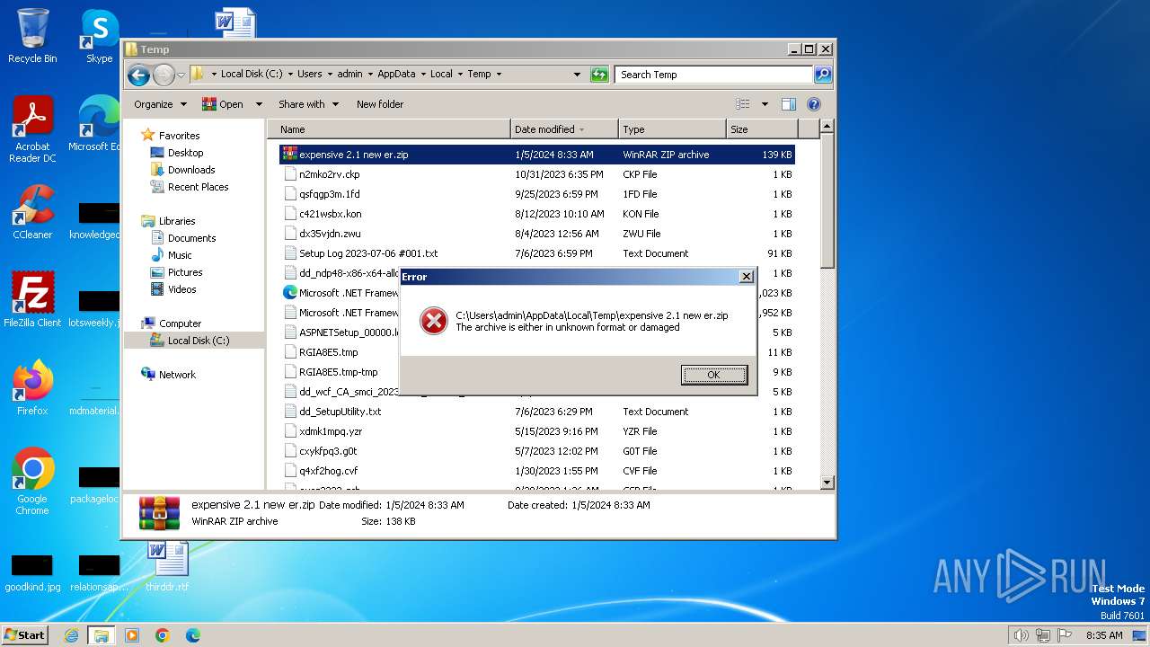Click New folder in the toolbar
Image resolution: width=1150 pixels, height=647 pixels.
(x=380, y=104)
